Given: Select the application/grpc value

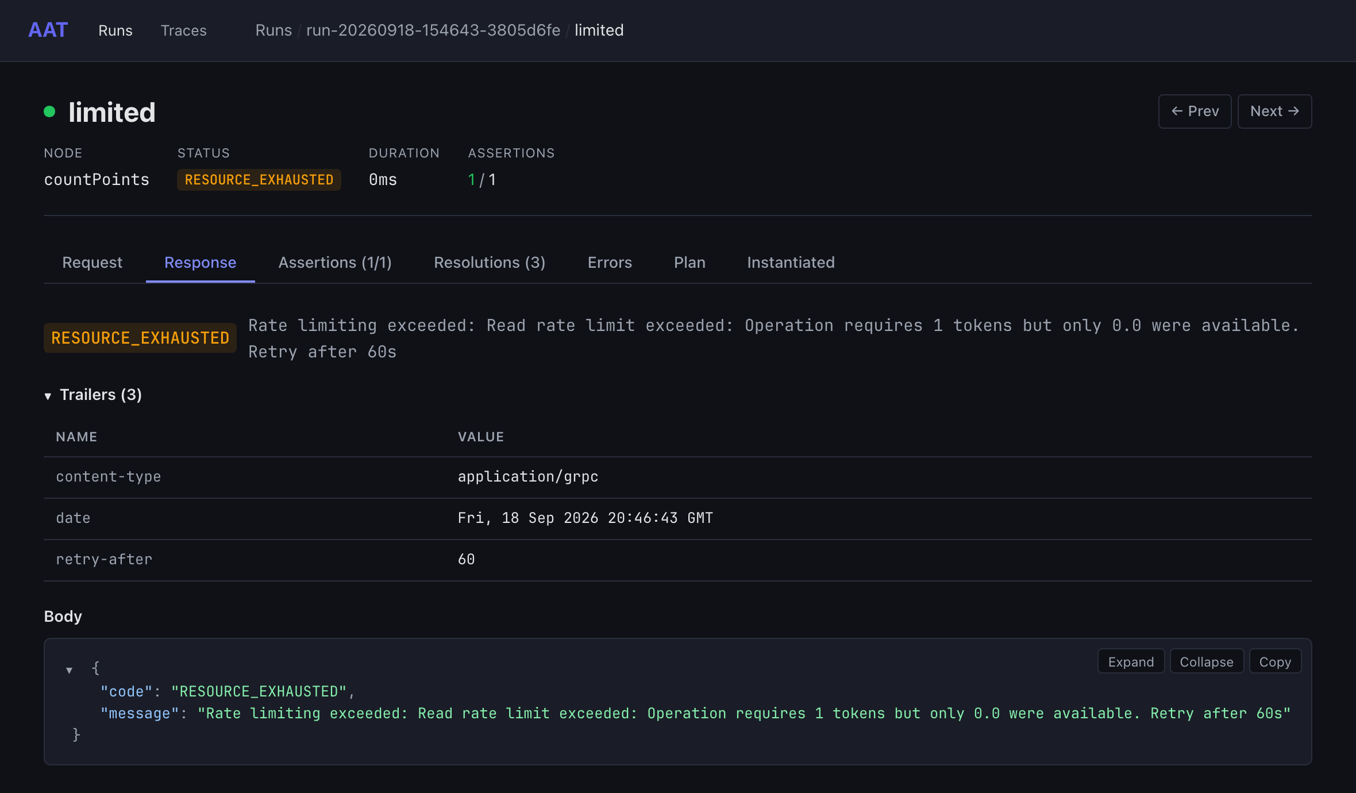Looking at the screenshot, I should (528, 477).
